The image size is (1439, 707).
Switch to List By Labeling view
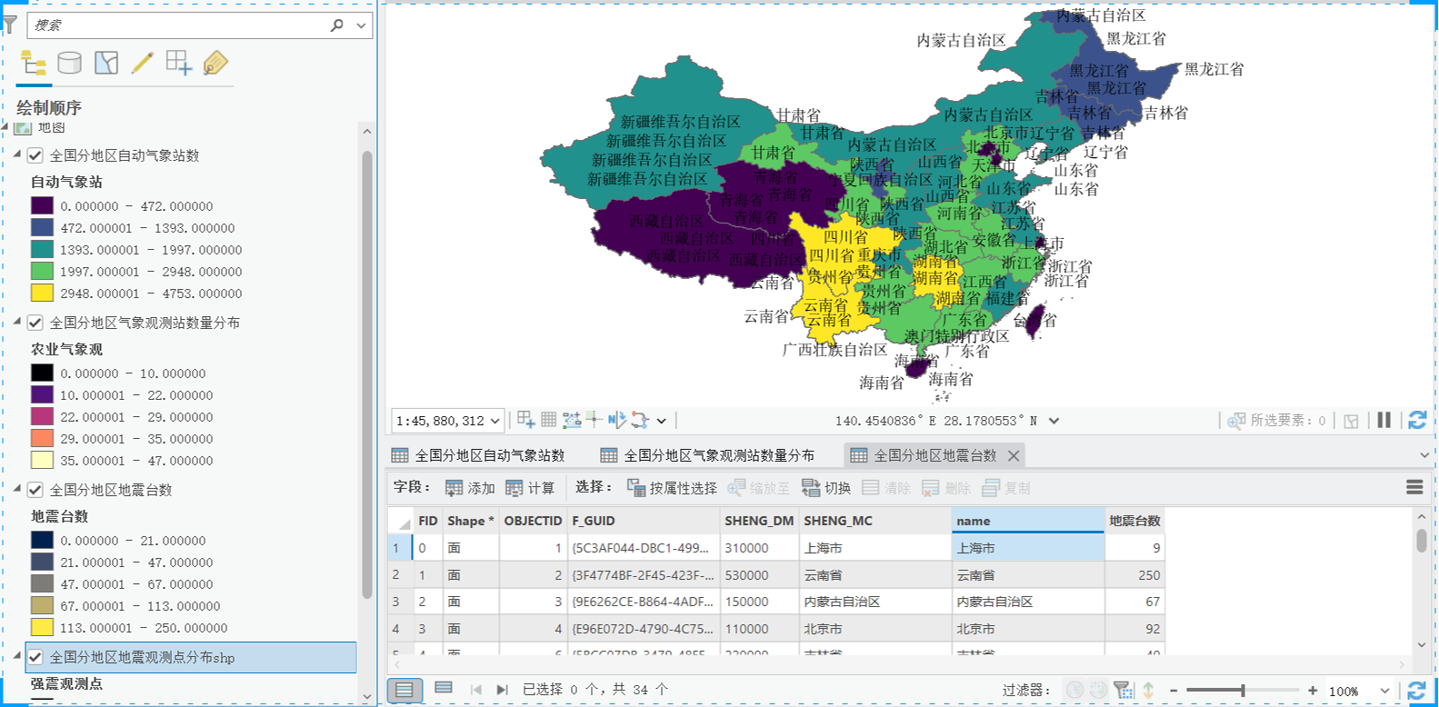pyautogui.click(x=215, y=63)
